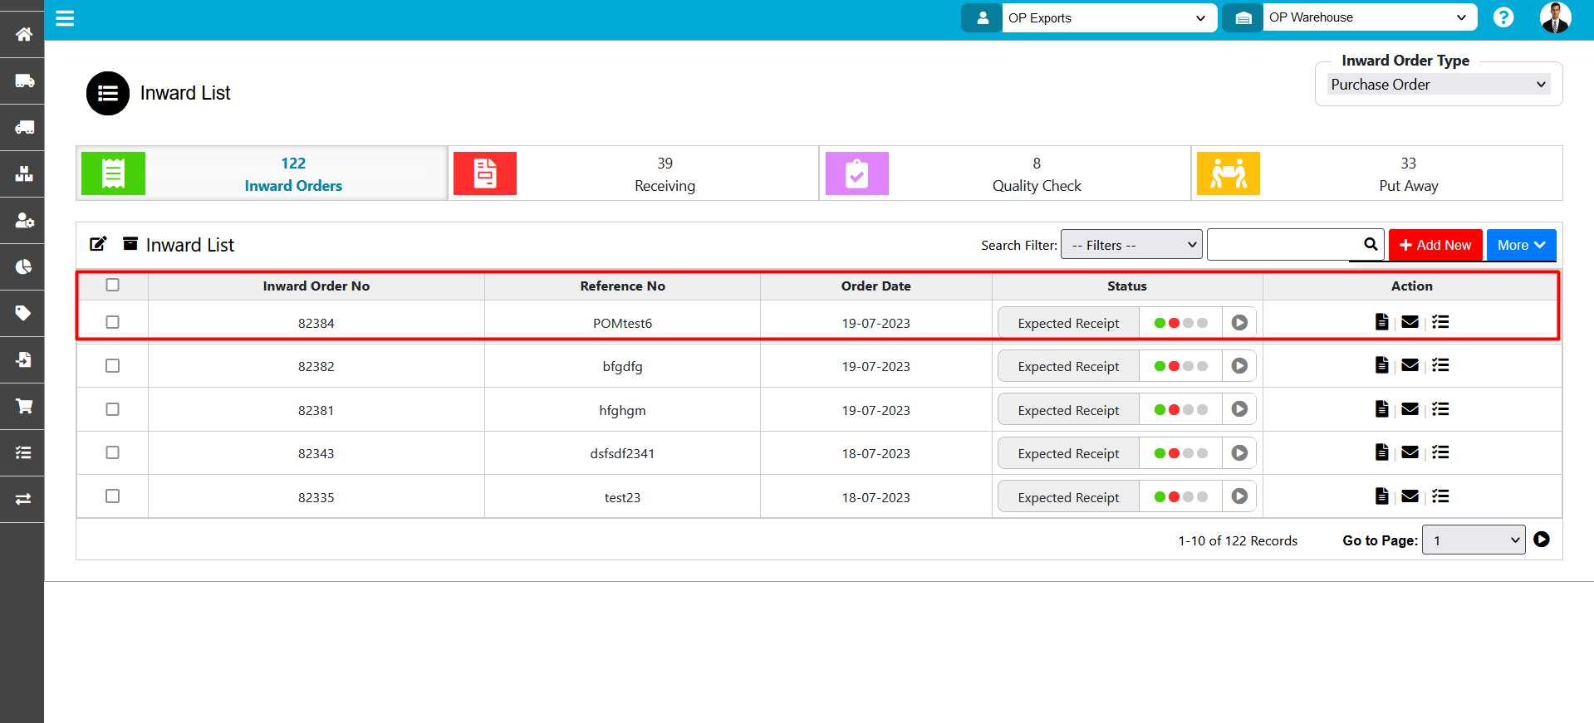Click envelope mail icon for order 82382
This screenshot has height=723, width=1594.
[1410, 365]
